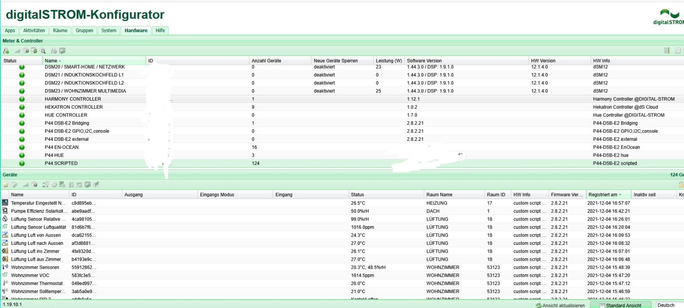Select Lüftung Luft ins Zimmer row

coord(342,251)
